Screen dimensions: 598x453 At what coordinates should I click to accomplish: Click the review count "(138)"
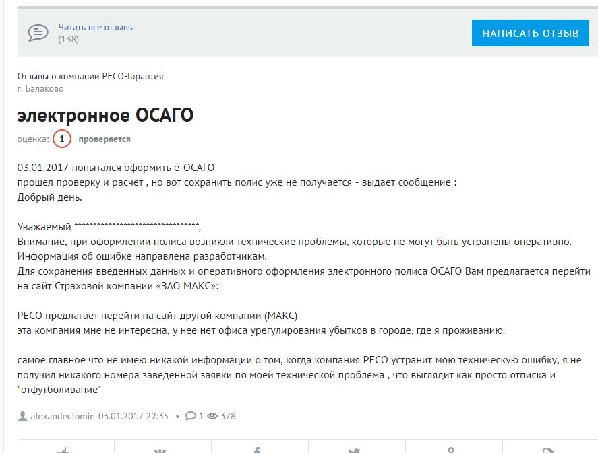tap(68, 40)
